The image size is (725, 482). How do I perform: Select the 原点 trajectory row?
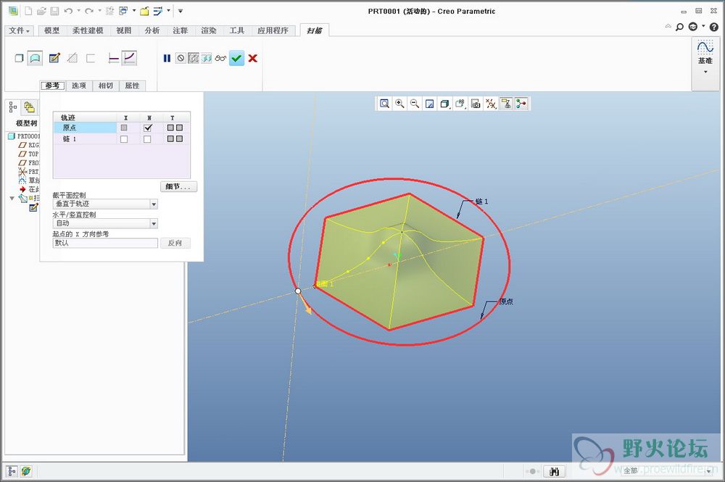click(122, 128)
